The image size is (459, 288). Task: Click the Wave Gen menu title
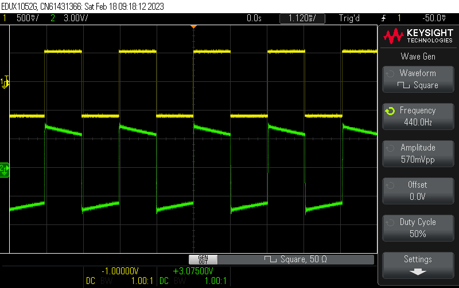pos(418,56)
